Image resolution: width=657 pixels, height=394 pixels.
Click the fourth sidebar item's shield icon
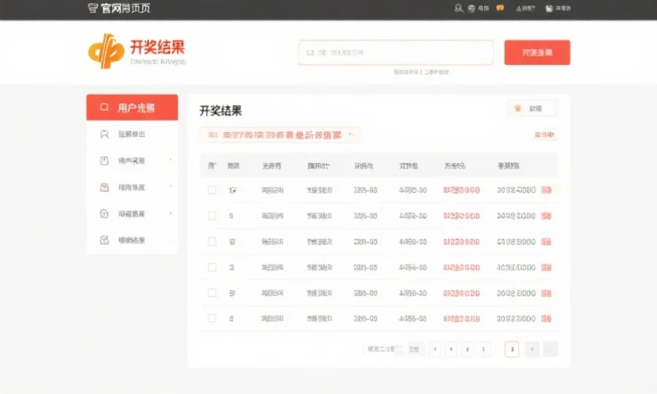coord(104,214)
